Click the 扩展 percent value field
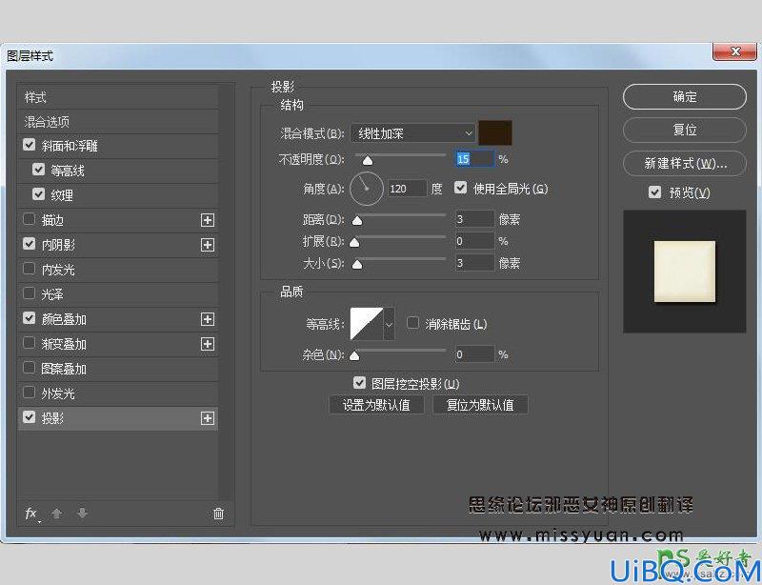Screen dimensions: 762x585 pyautogui.click(x=474, y=241)
